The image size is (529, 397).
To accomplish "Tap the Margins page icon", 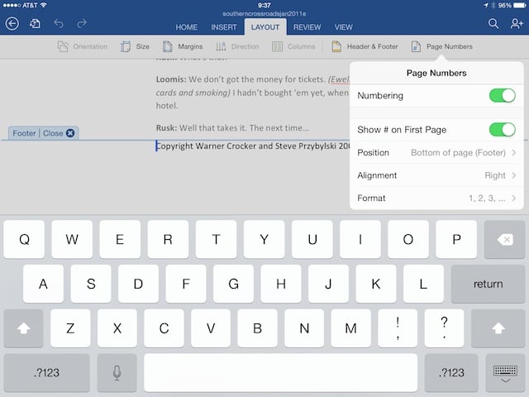I will pos(167,46).
